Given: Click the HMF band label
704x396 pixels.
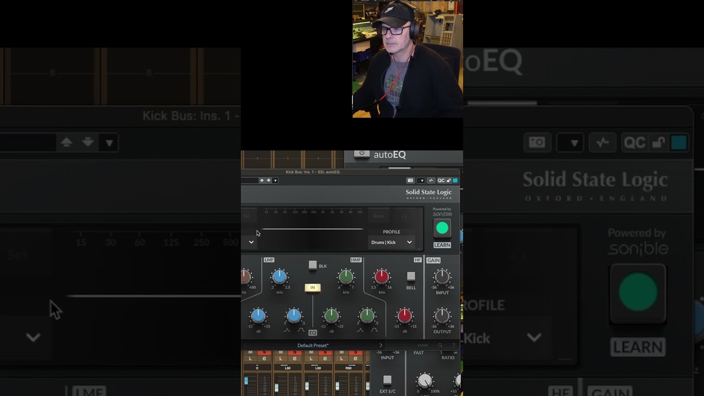Looking at the screenshot, I should (x=356, y=260).
